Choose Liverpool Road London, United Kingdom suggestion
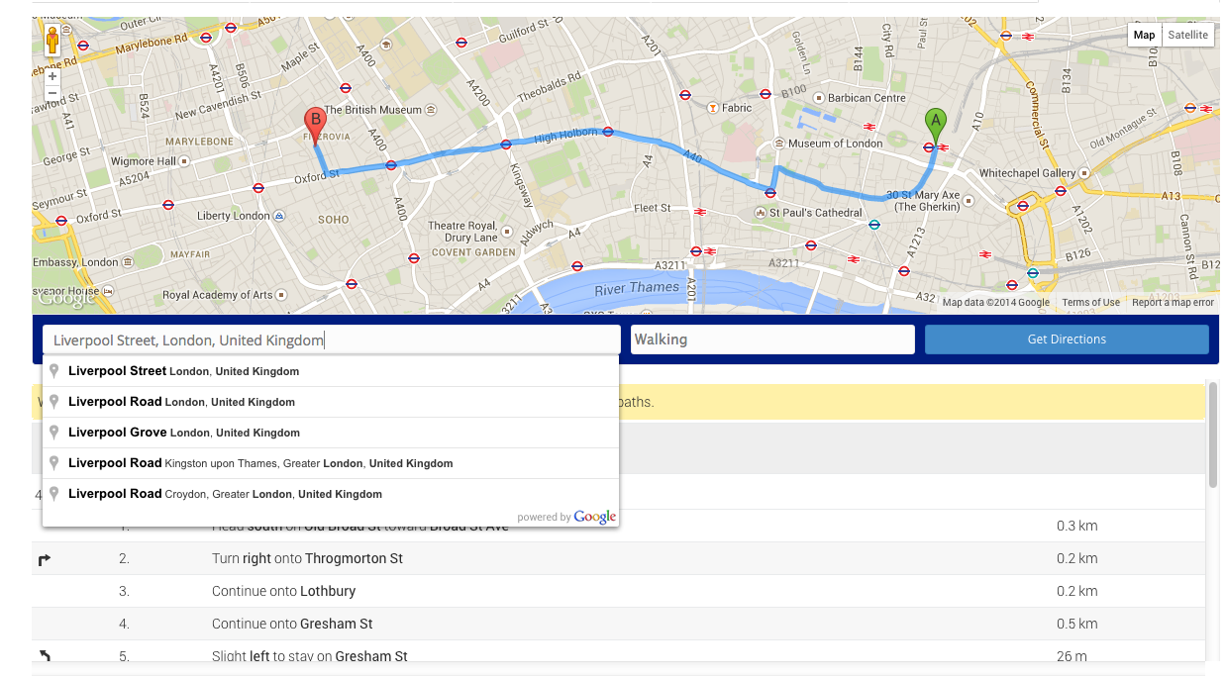Viewport: 1226px width, 678px height. click(x=331, y=402)
